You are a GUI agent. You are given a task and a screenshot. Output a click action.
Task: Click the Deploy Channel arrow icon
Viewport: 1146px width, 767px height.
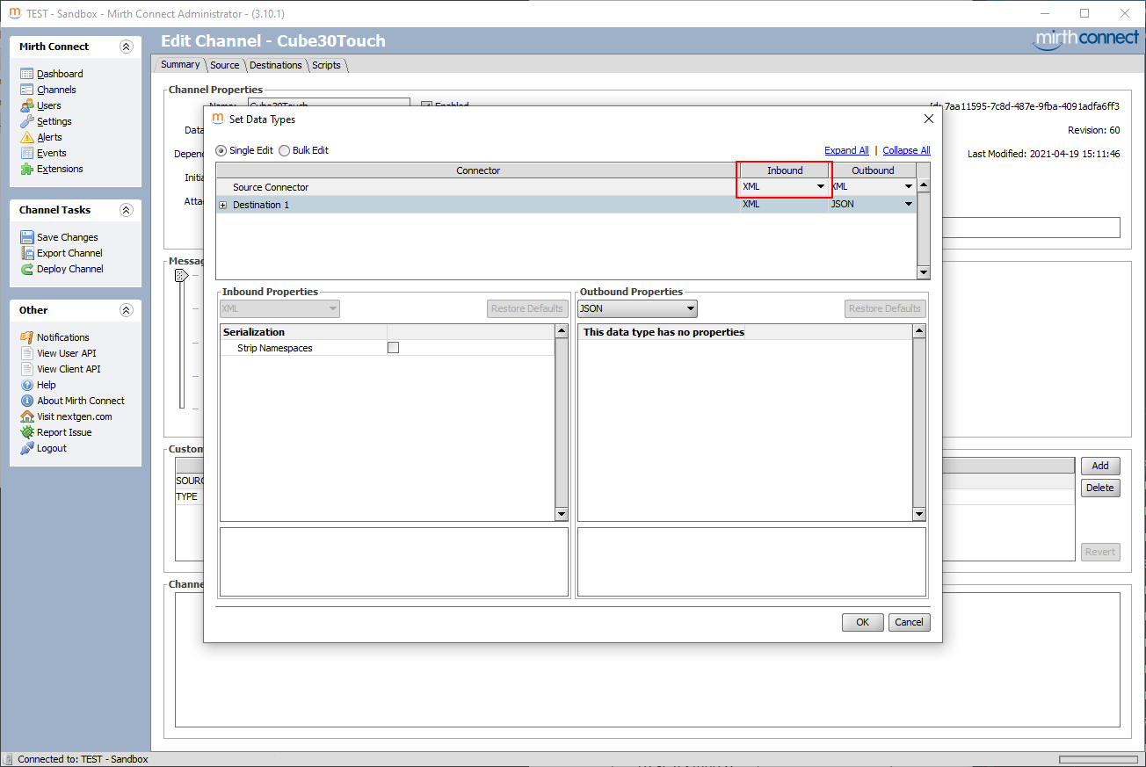pyautogui.click(x=27, y=269)
